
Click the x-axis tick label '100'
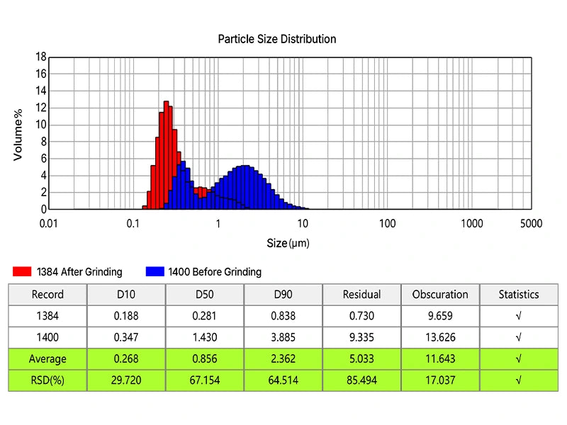click(x=387, y=224)
